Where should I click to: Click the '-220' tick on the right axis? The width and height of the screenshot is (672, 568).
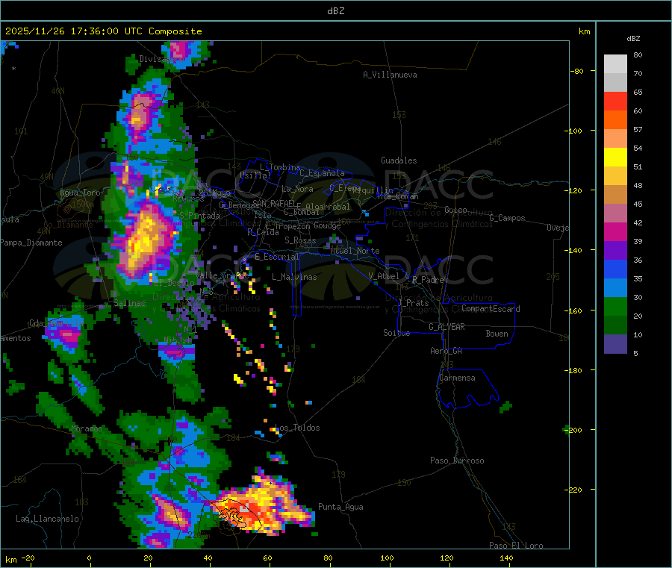point(575,490)
